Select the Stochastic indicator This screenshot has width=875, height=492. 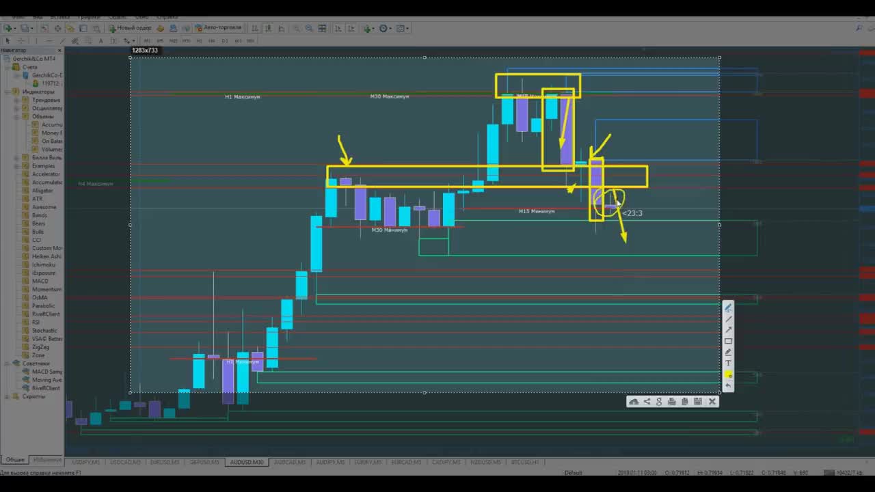click(44, 331)
